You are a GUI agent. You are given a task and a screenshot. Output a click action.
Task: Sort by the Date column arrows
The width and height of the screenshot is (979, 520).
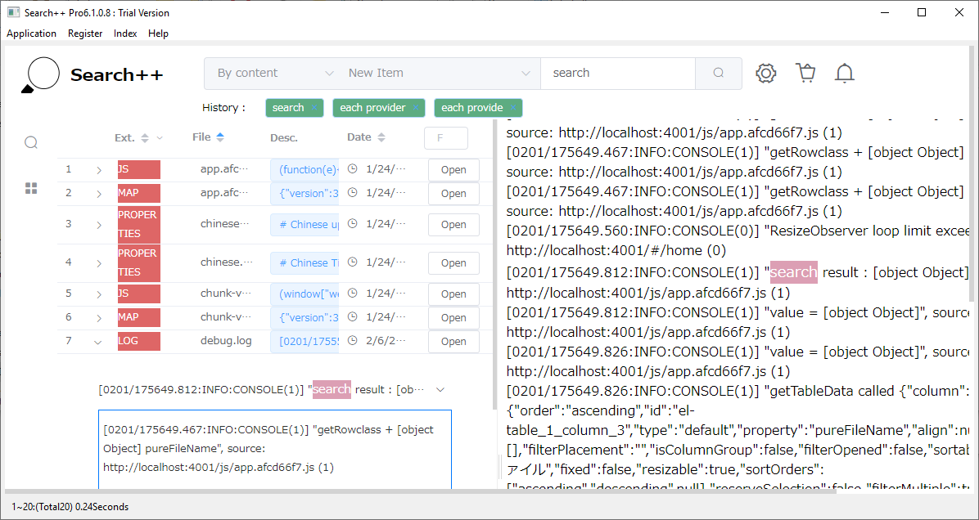click(x=381, y=138)
